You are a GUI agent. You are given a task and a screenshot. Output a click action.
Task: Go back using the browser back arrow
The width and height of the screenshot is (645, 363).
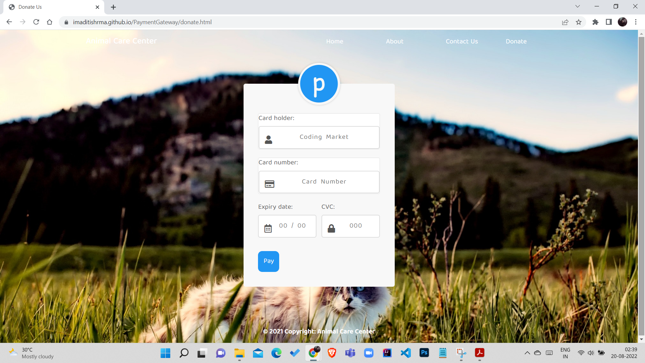[x=9, y=22]
